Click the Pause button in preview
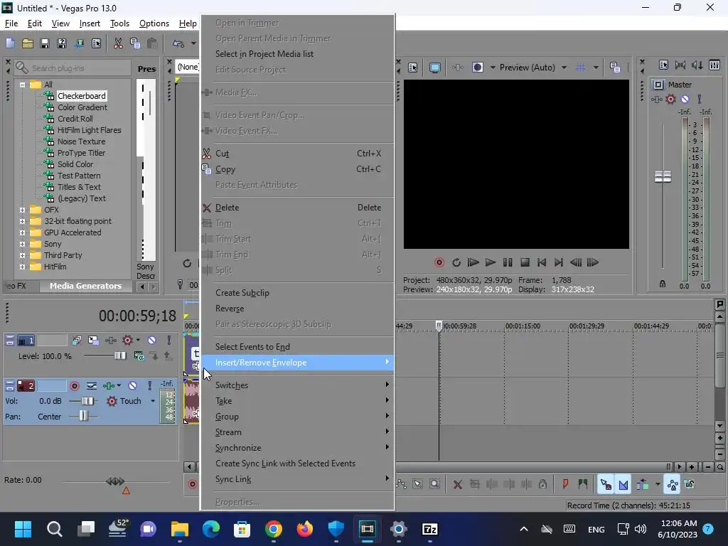Screen dimensions: 728x546 coord(508,263)
